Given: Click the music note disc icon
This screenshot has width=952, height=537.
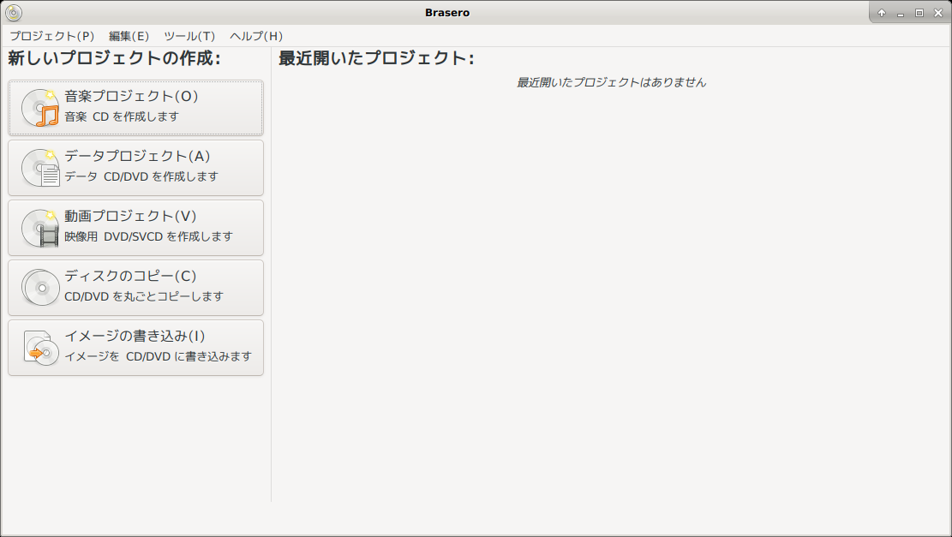Looking at the screenshot, I should coord(40,108).
